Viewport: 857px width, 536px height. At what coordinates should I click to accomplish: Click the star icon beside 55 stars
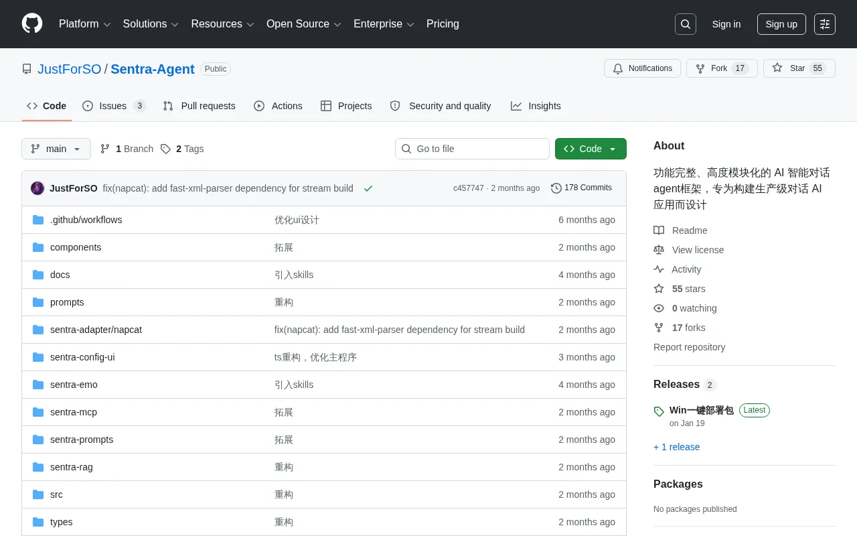[659, 289]
